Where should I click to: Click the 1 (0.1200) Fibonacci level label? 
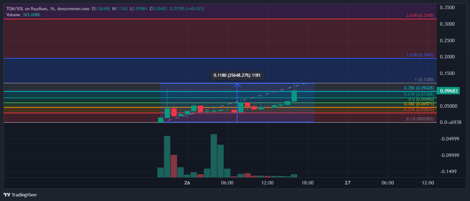click(424, 80)
